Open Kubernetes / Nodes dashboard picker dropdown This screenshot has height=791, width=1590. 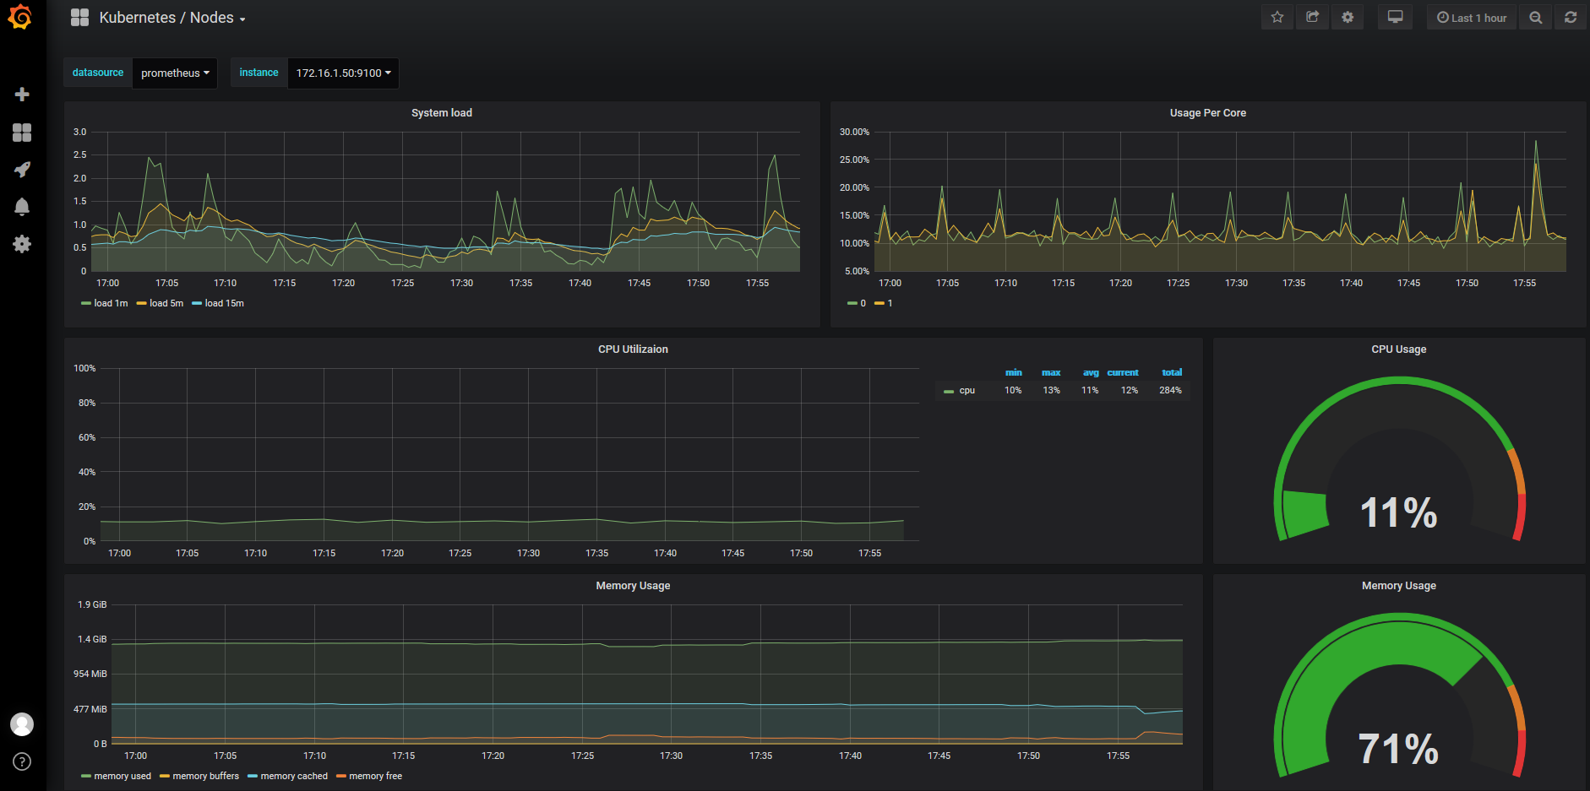[x=172, y=18]
